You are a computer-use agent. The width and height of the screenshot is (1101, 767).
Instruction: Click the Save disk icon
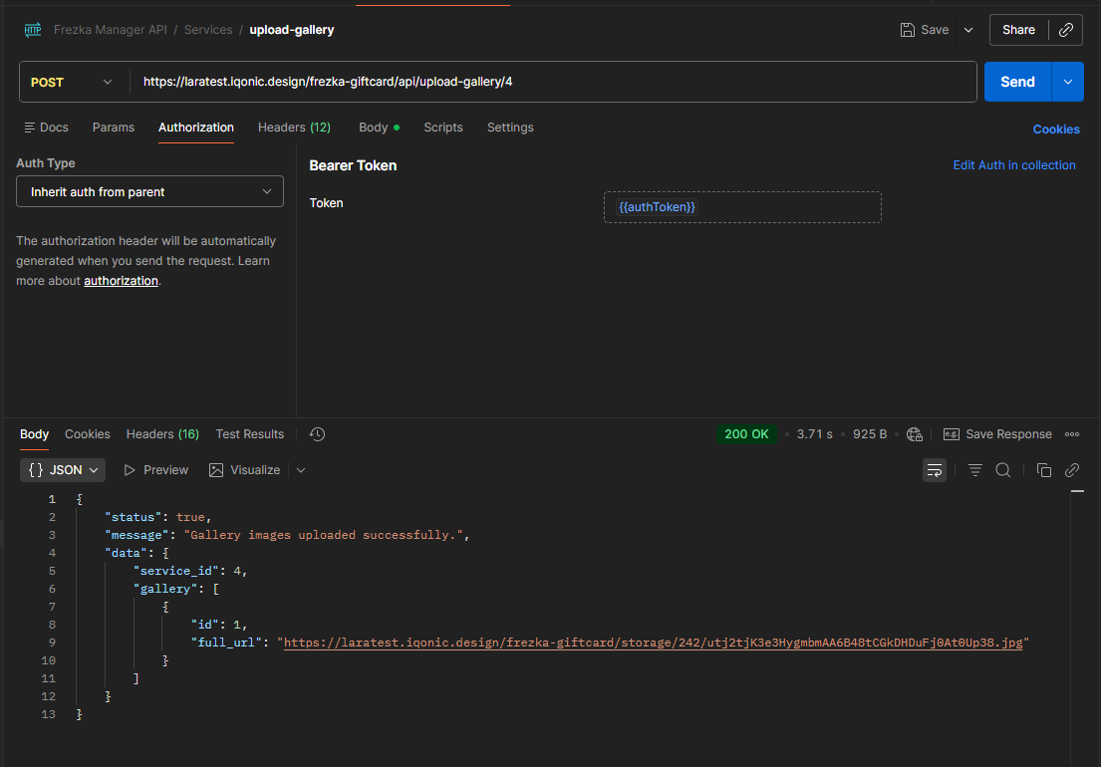pos(907,30)
